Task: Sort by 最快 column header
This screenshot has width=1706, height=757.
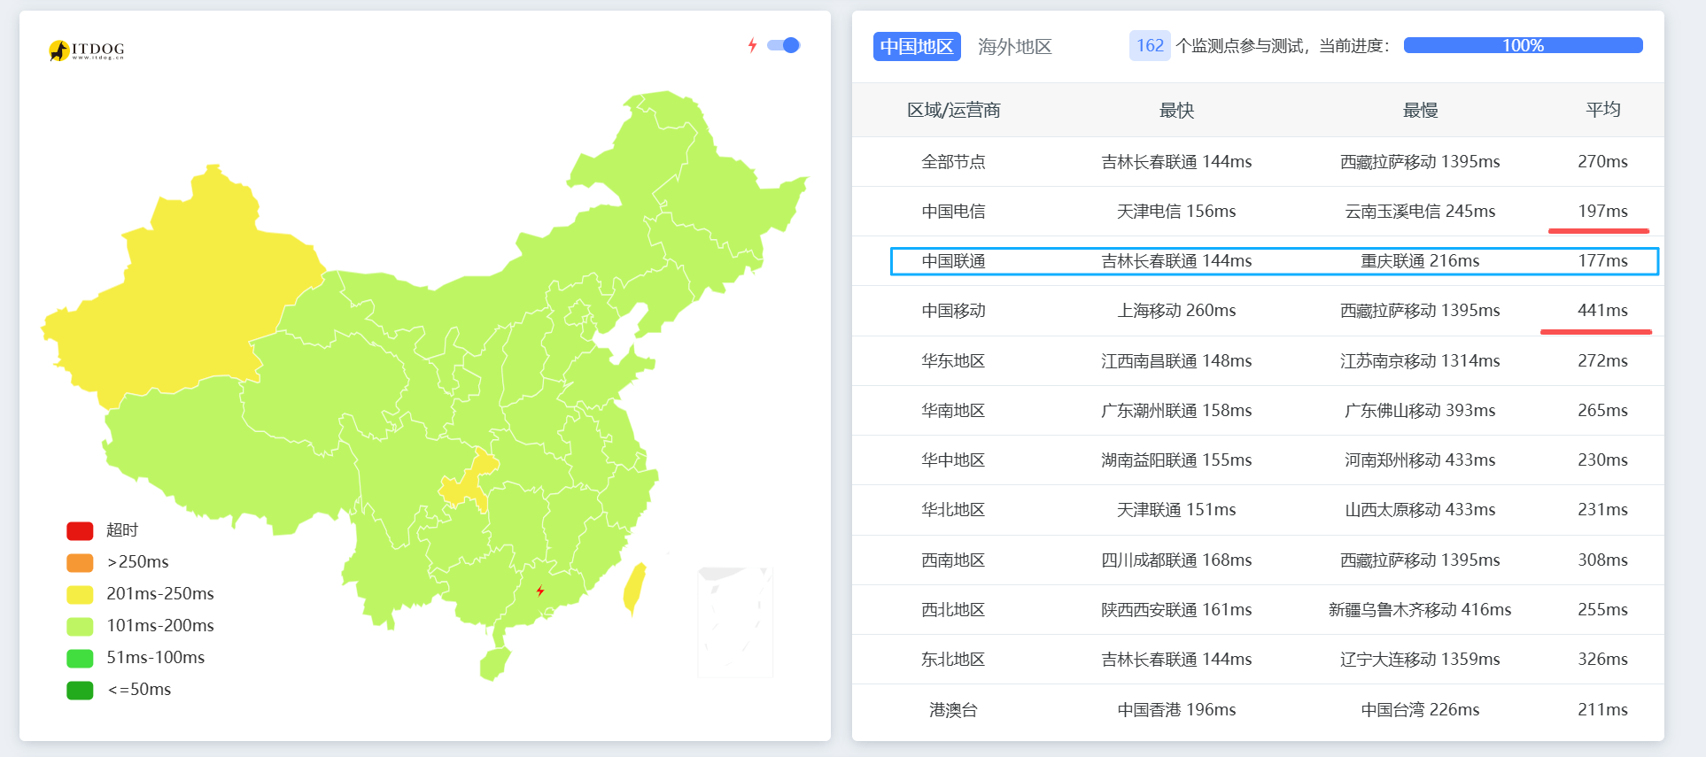Action: click(x=1176, y=110)
